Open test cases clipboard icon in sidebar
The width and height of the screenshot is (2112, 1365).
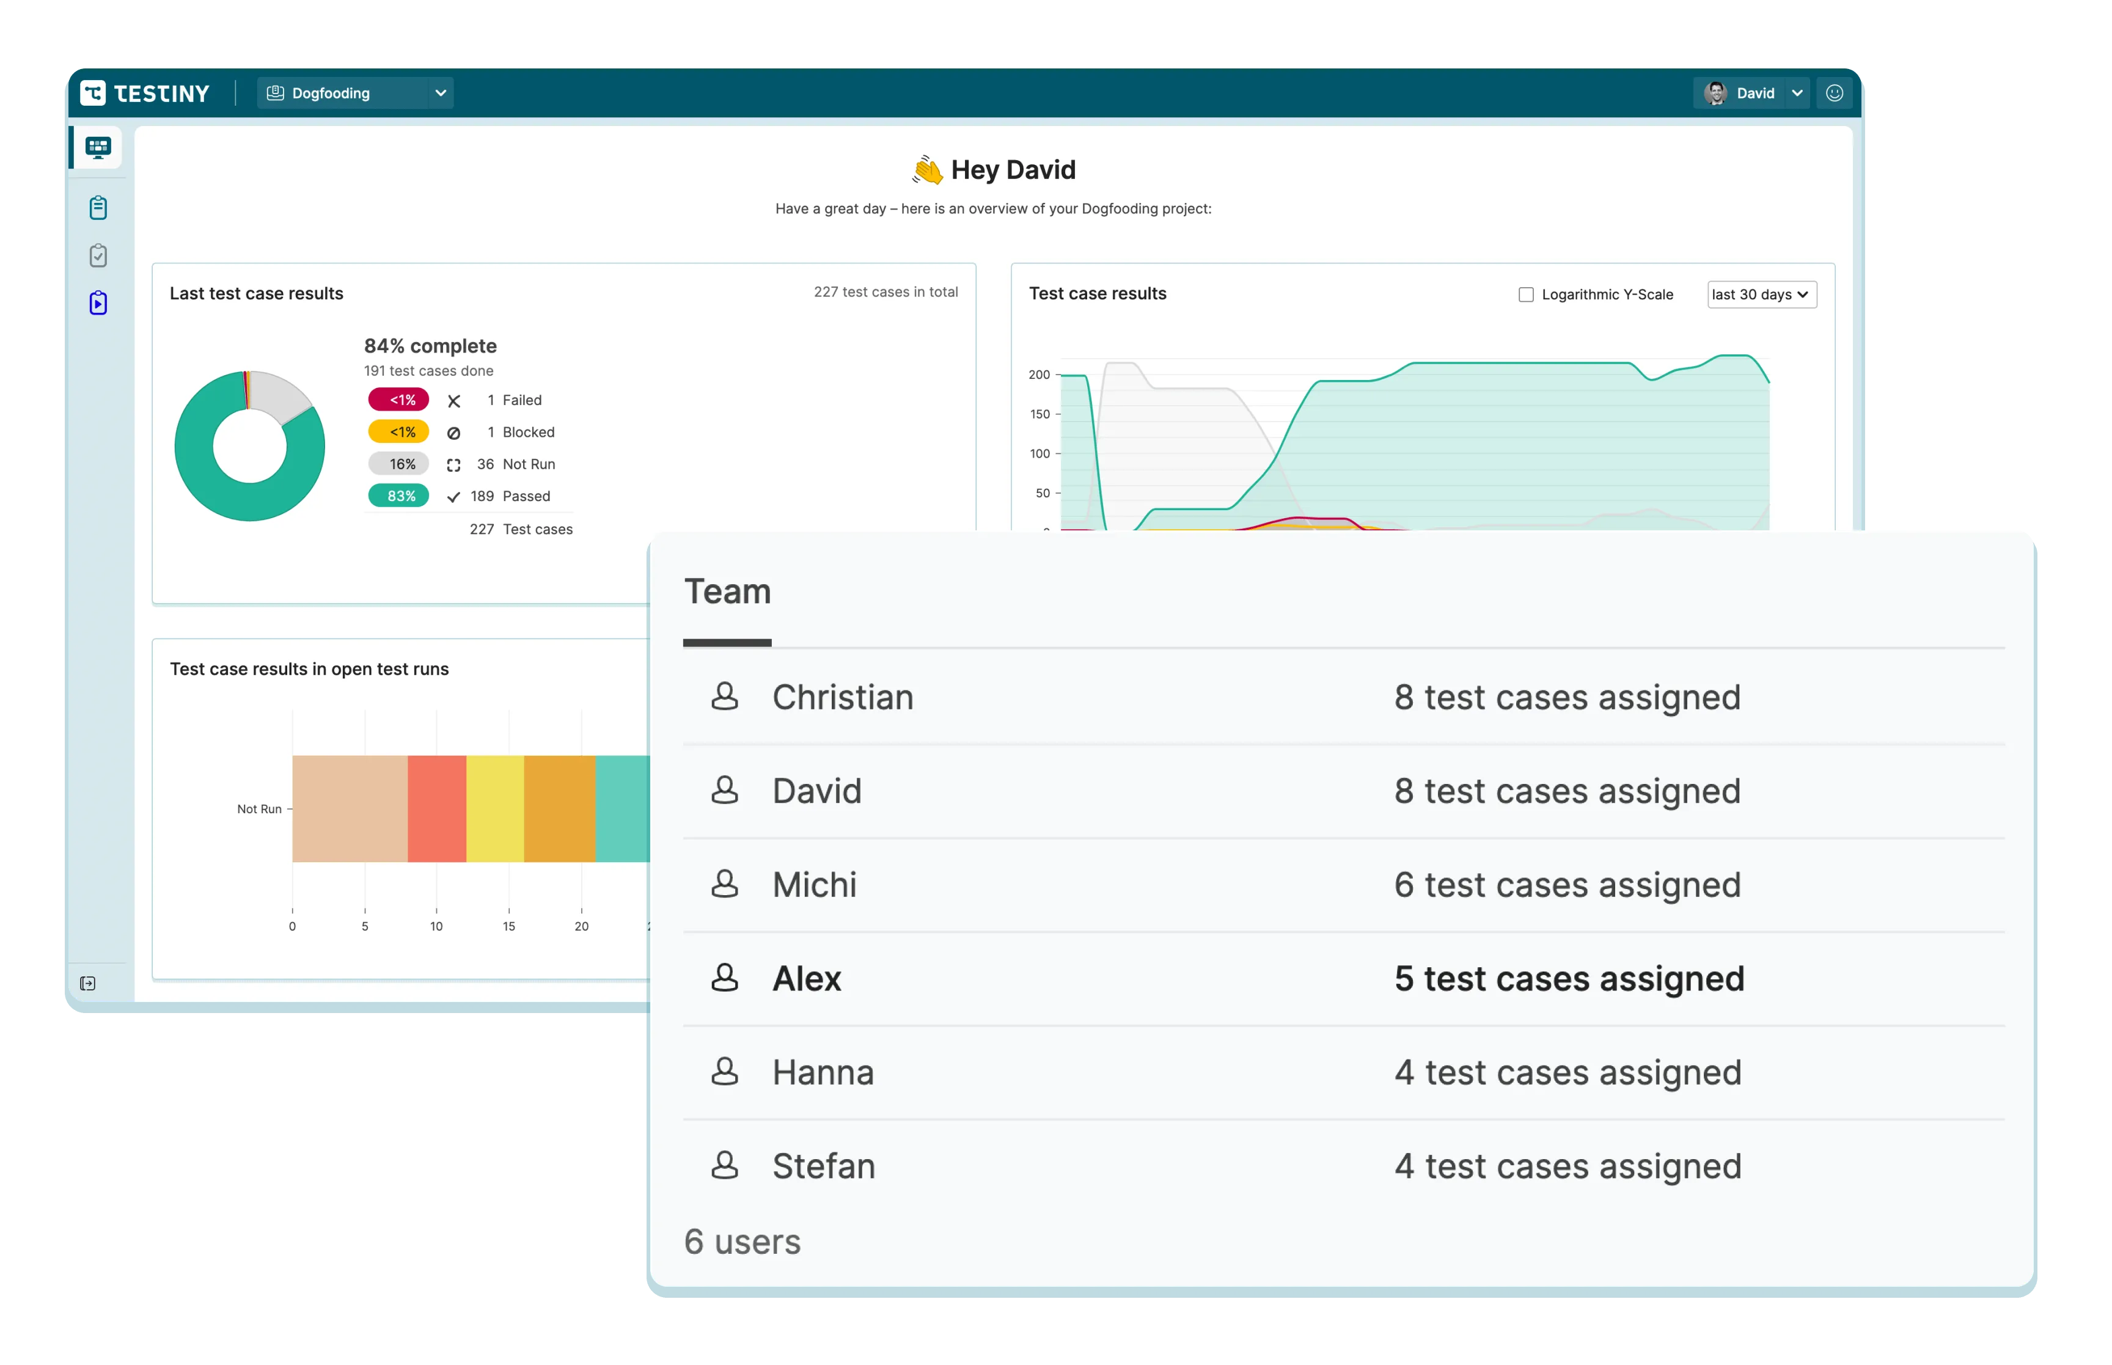(98, 208)
